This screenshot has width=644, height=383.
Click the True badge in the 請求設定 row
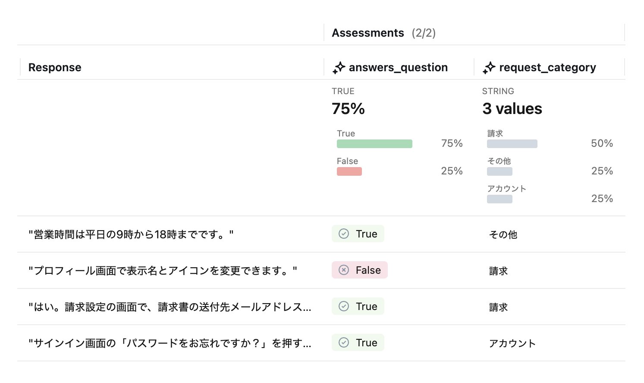click(358, 307)
